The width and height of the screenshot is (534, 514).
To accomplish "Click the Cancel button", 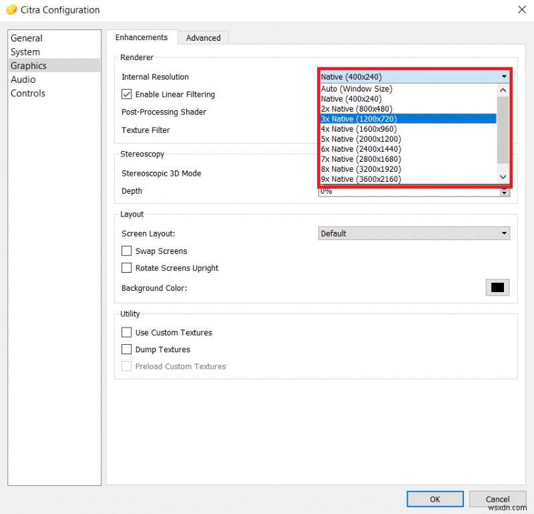I will coord(497,499).
